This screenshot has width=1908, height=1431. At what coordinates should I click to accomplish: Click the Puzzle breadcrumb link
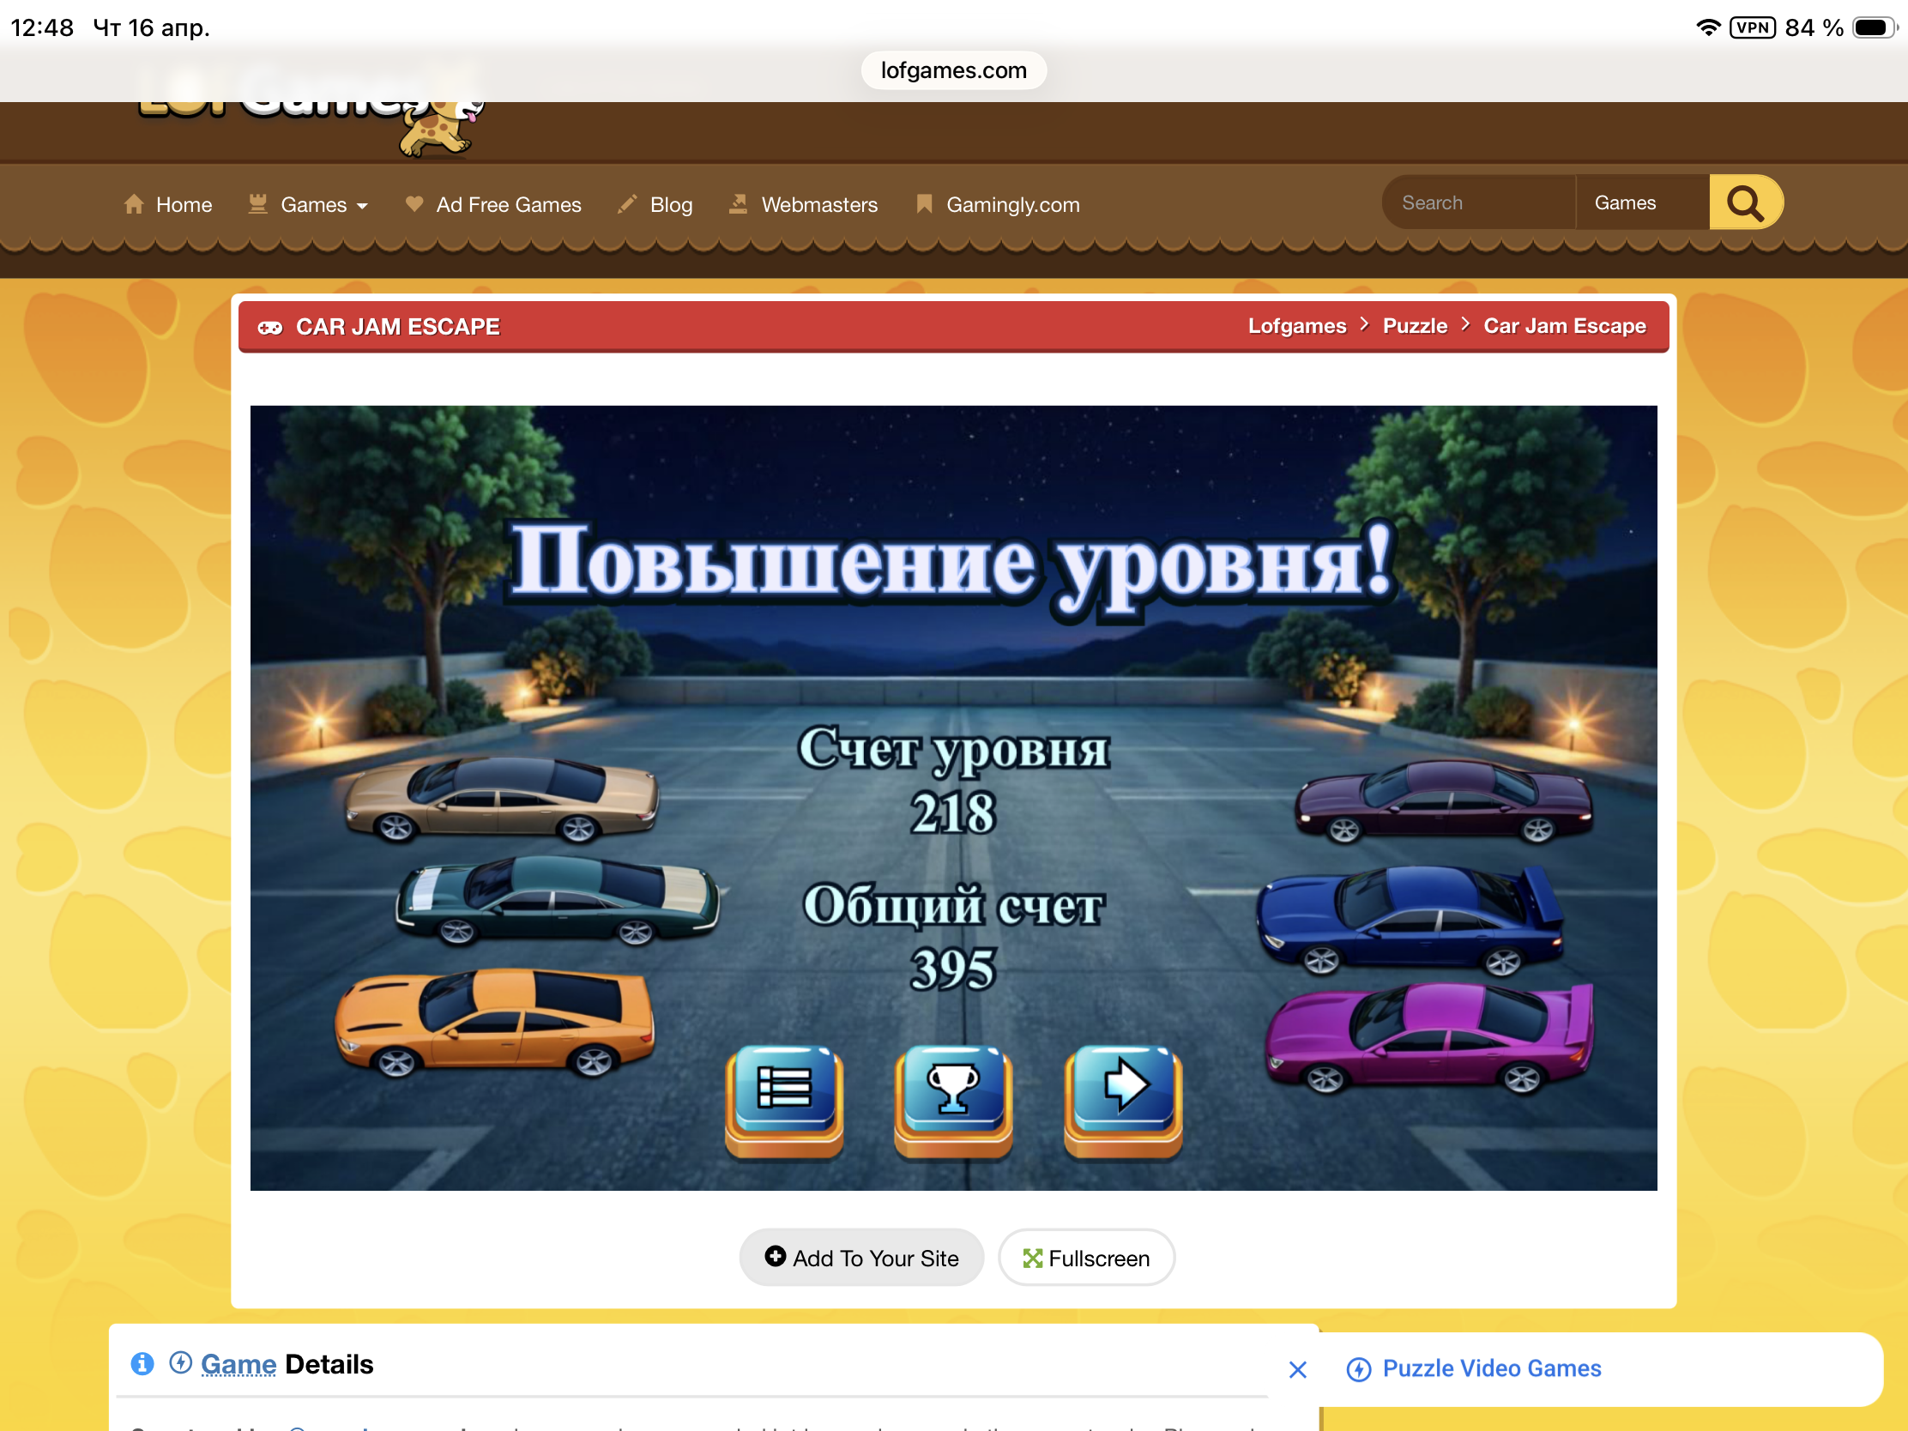click(1415, 327)
